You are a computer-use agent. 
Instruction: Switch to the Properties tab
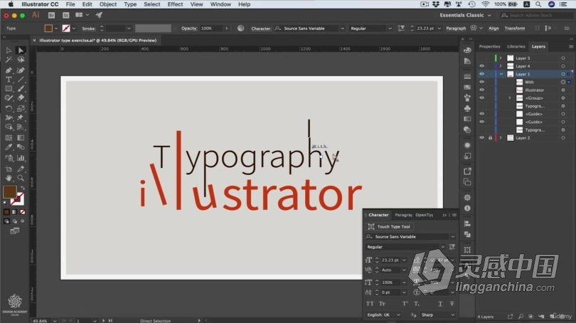(489, 47)
